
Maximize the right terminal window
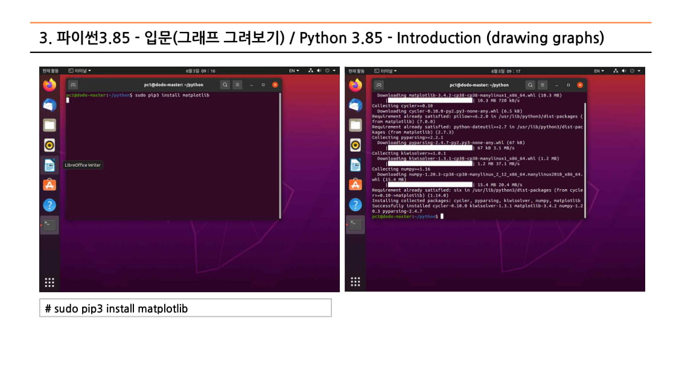(568, 85)
